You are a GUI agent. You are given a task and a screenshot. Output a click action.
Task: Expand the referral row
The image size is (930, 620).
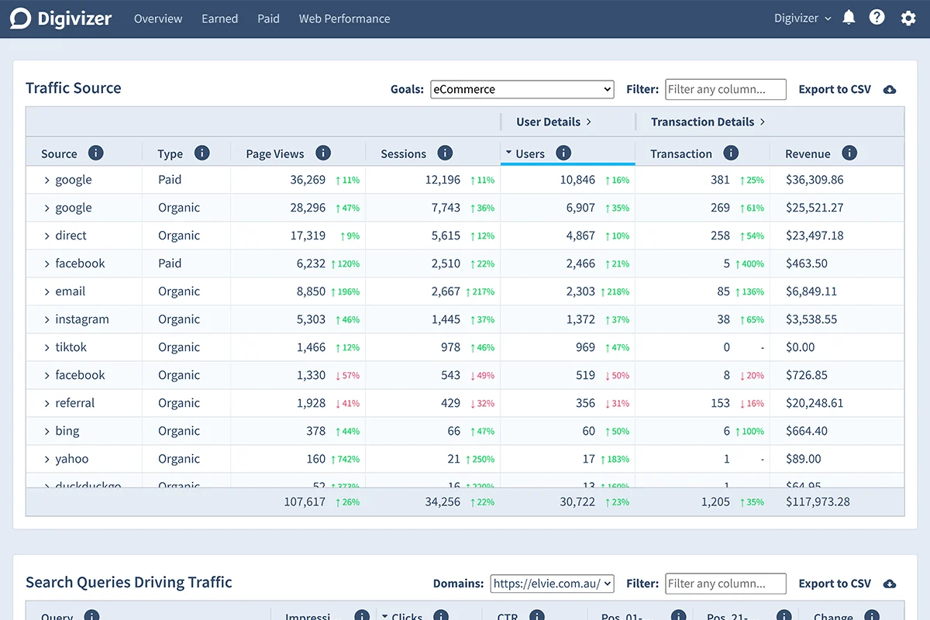click(46, 403)
